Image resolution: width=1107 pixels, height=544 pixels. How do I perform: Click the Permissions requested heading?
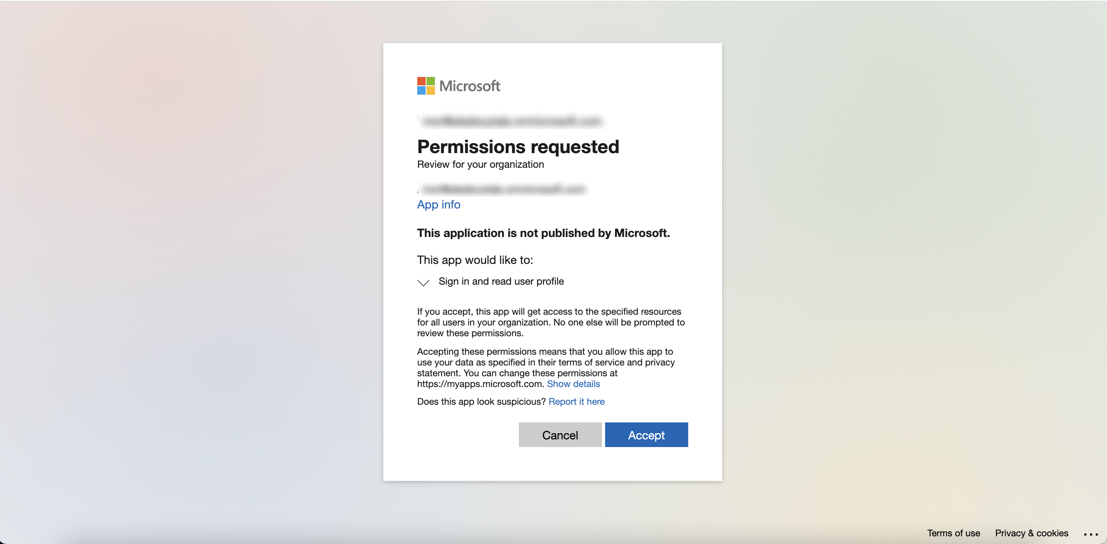[518, 147]
